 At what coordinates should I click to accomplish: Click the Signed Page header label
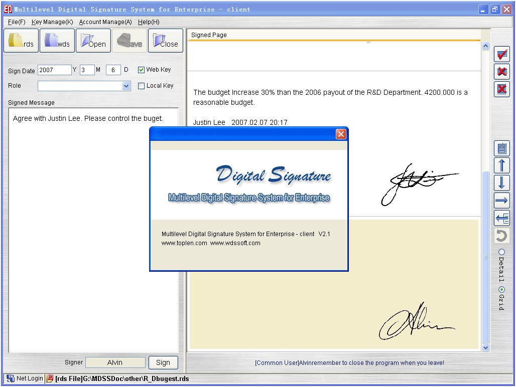pyautogui.click(x=209, y=35)
